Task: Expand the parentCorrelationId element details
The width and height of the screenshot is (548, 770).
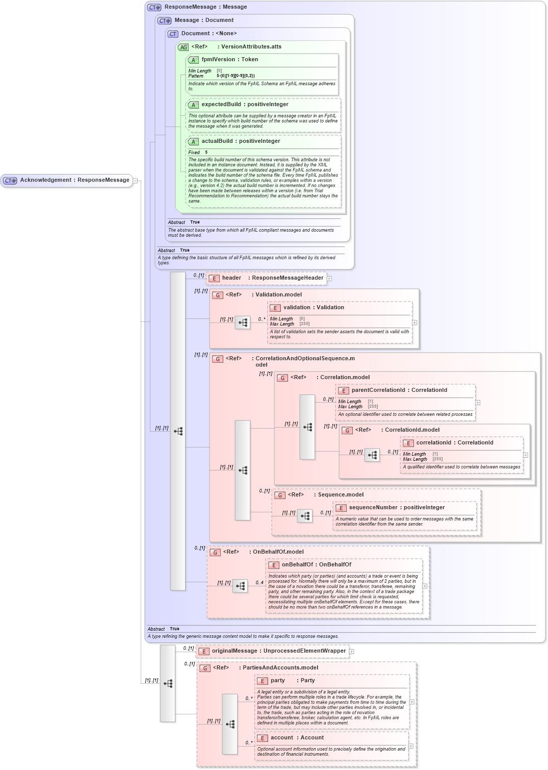Action: (x=477, y=403)
